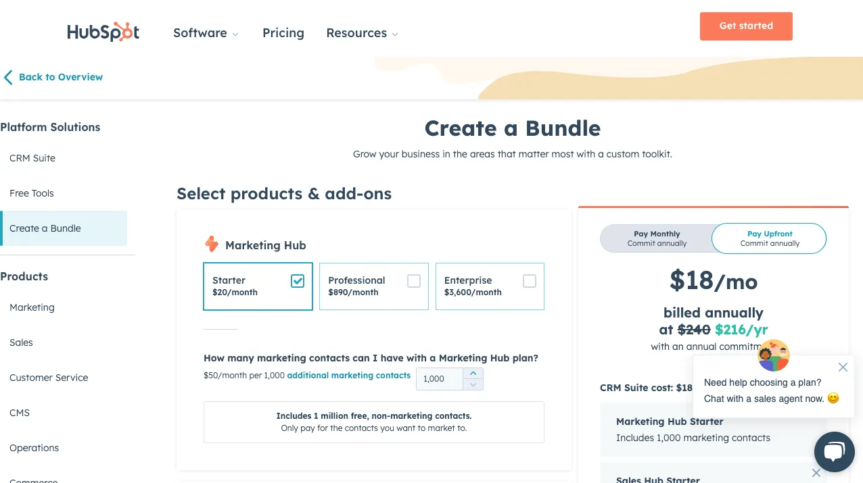Select the Professional $890/month plan card
Screen dimensions: 863x483
(374, 286)
